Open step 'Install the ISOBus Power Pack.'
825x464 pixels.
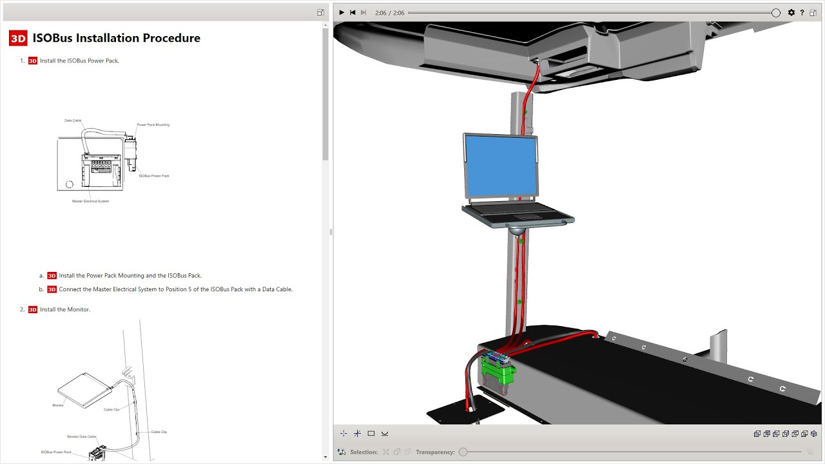pos(79,61)
